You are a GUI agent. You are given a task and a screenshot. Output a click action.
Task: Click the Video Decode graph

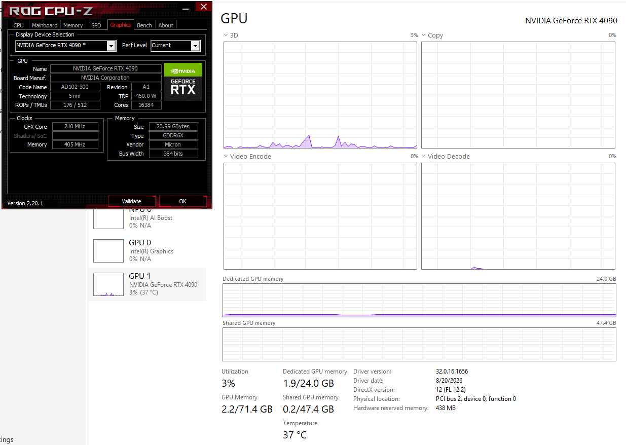[x=518, y=216]
